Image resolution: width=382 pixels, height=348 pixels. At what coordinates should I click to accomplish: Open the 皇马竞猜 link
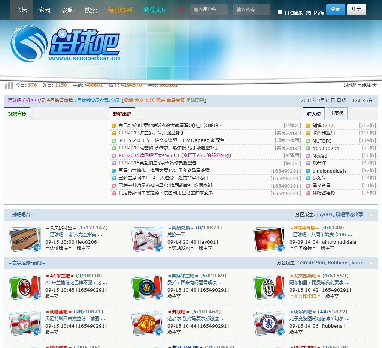pos(175,101)
